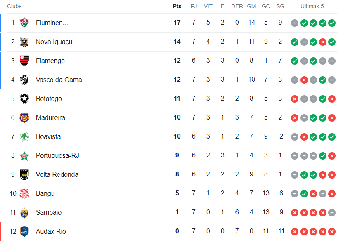Click the Clube column header
This screenshot has width=343, height=242.
pyautogui.click(x=14, y=6)
